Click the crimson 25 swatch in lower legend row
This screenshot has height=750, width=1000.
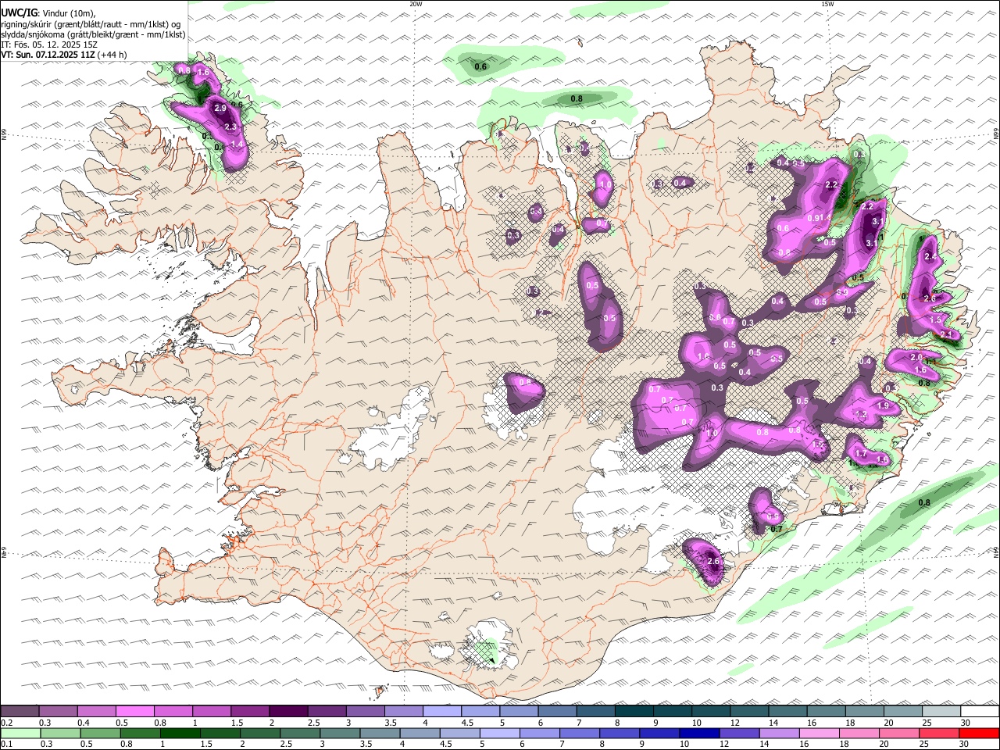939,733
